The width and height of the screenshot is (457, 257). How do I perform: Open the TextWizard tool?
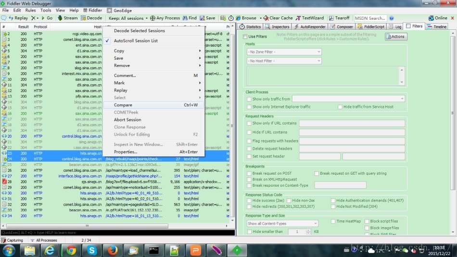point(310,18)
